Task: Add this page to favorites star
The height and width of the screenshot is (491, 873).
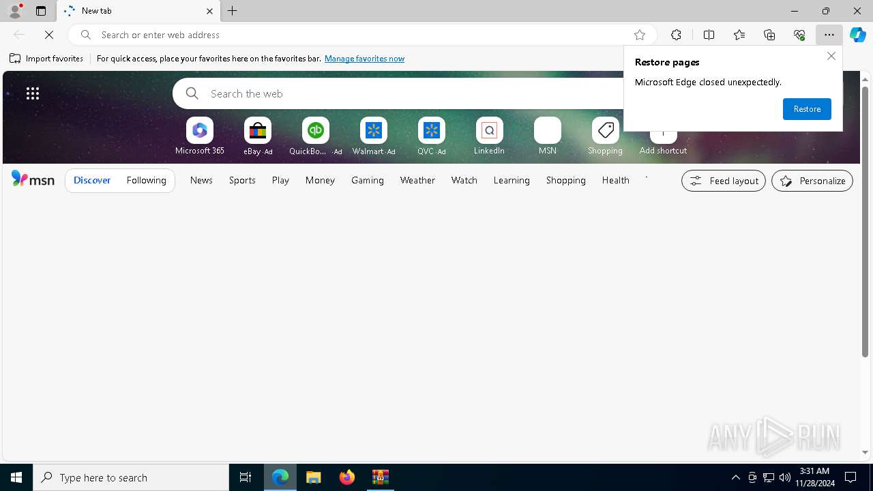Action: (x=640, y=35)
